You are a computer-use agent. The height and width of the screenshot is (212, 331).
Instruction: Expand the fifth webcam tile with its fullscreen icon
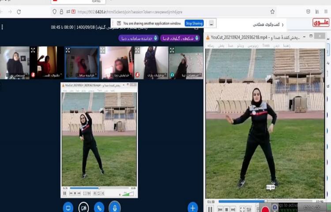(x=137, y=50)
